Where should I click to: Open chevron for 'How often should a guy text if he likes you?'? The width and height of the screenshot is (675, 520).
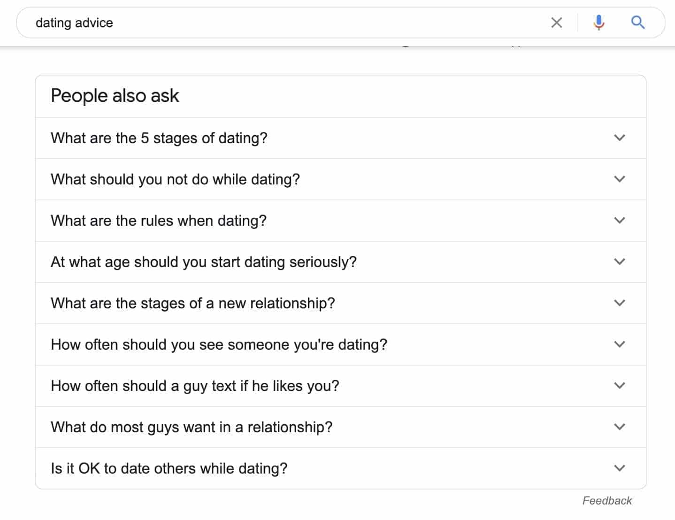pos(620,386)
